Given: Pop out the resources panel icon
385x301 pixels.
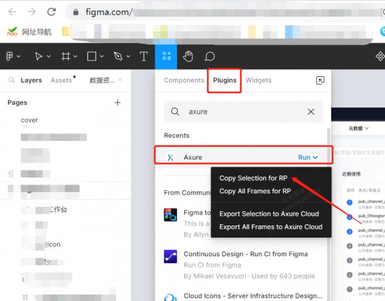Looking at the screenshot, I should [x=320, y=80].
